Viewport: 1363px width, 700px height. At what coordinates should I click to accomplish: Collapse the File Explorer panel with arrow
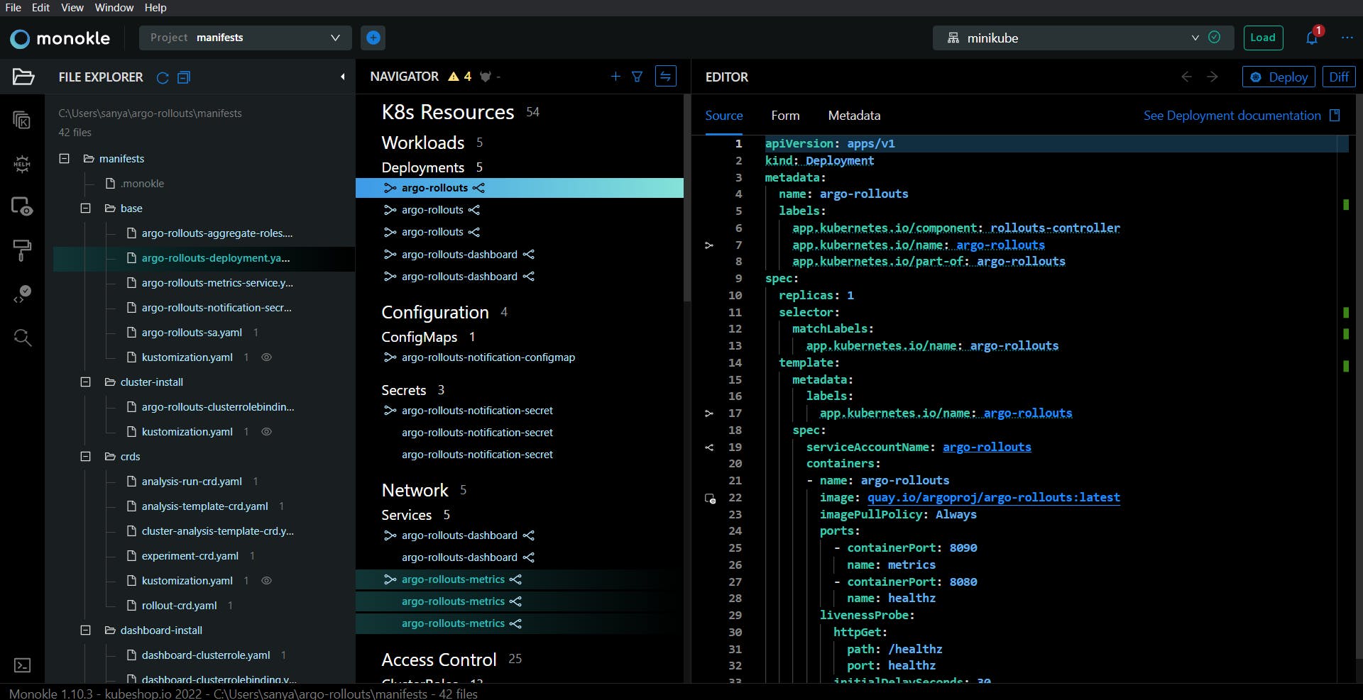[x=343, y=77]
